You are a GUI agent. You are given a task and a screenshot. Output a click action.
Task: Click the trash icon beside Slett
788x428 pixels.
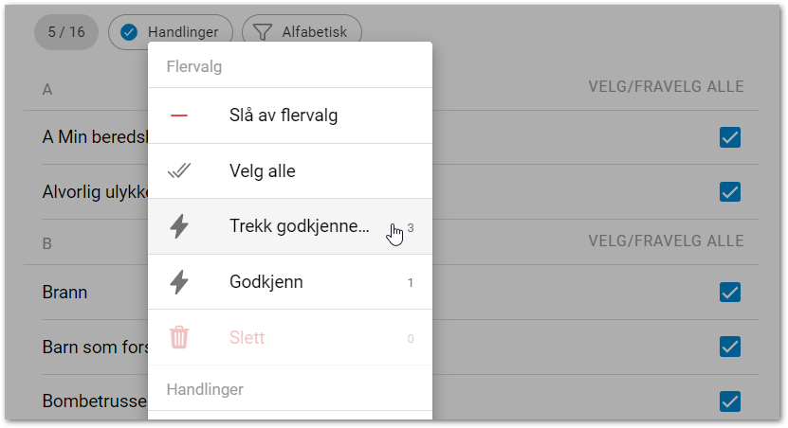179,337
